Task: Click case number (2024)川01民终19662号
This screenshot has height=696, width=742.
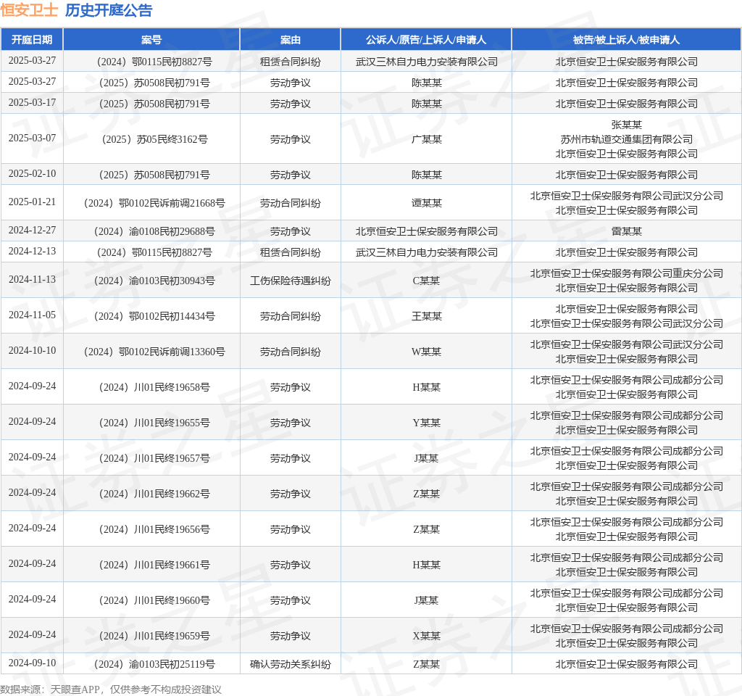Action: 155,494
